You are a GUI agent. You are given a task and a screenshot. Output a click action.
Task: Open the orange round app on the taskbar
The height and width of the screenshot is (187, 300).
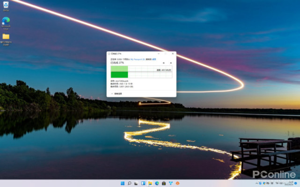177,183
